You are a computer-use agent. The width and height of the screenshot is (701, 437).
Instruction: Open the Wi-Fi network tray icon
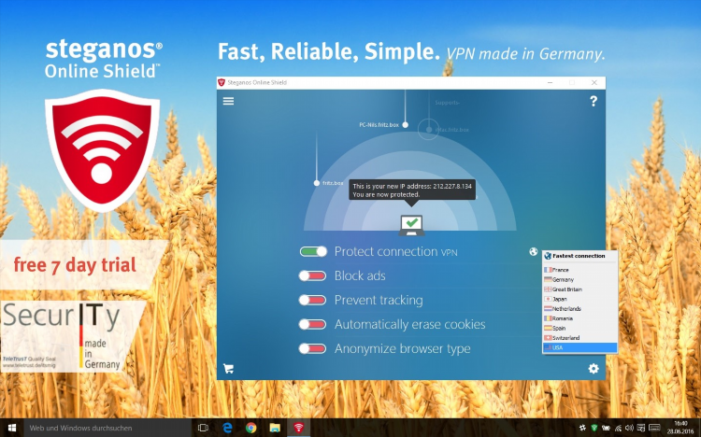(x=619, y=428)
